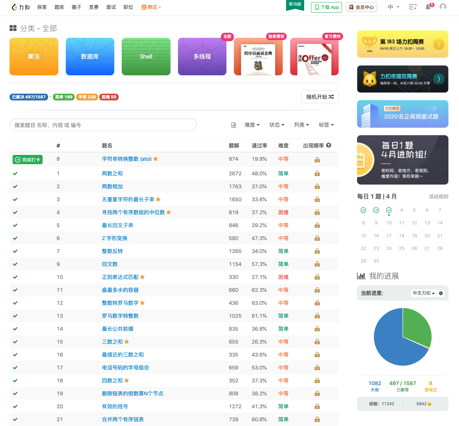Click the 下载 App button

[326, 7]
